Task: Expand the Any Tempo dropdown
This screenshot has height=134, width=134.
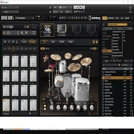Action: click(x=126, y=65)
